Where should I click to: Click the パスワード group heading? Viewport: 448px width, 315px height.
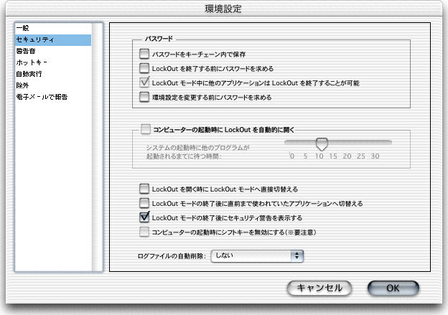(159, 39)
